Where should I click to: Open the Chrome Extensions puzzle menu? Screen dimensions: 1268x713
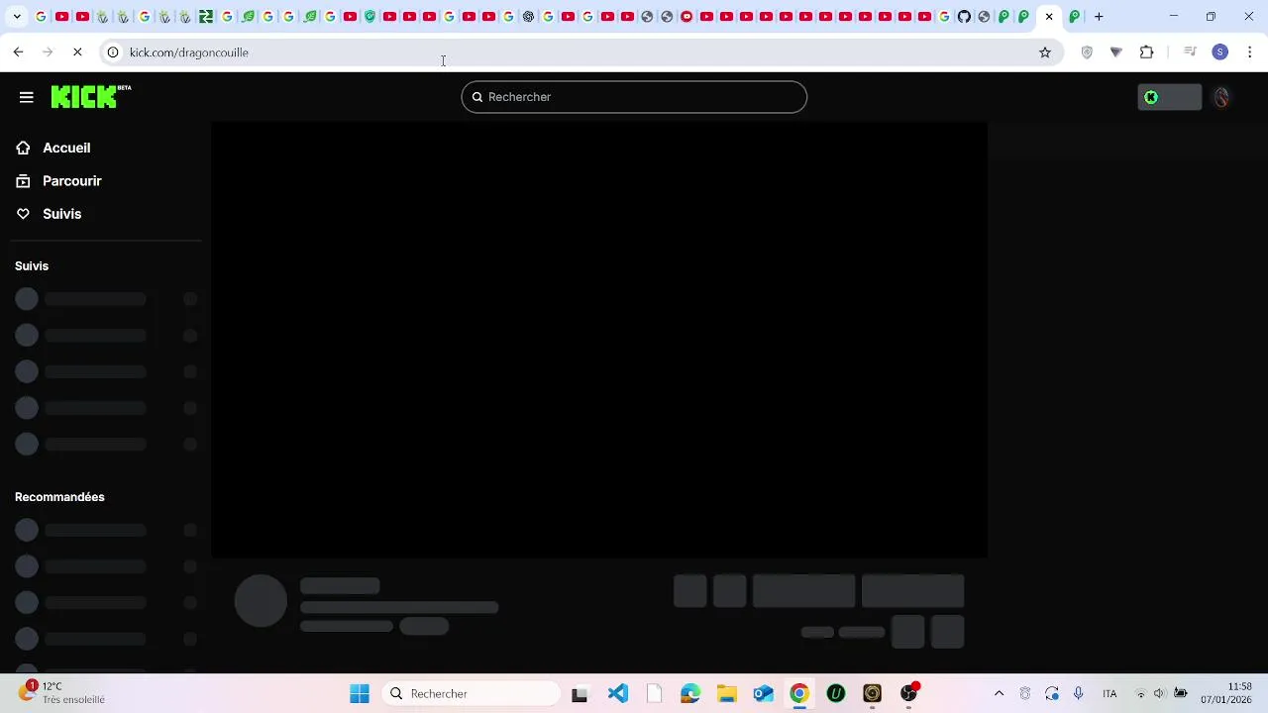tap(1147, 51)
